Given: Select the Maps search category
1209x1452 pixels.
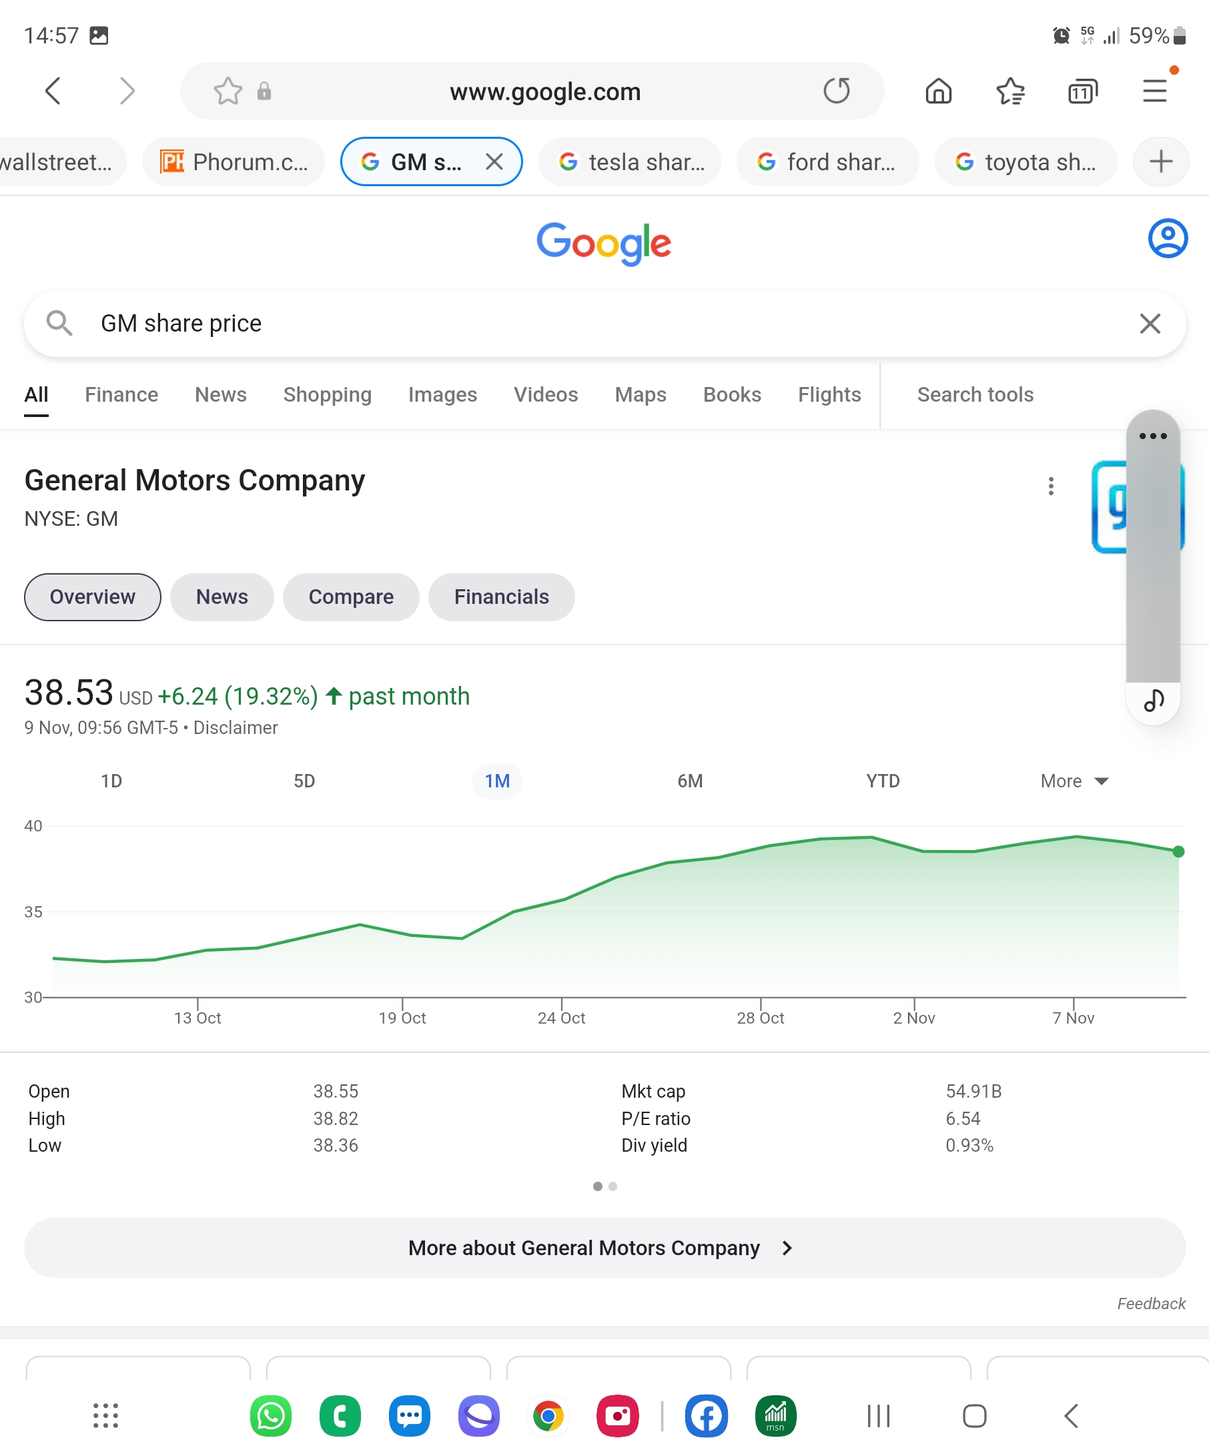Looking at the screenshot, I should click(641, 394).
